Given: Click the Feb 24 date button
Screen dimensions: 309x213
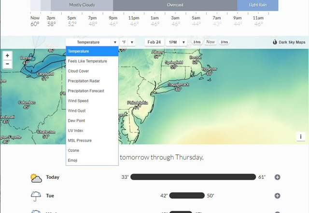Looking at the screenshot, I should click(x=154, y=42).
